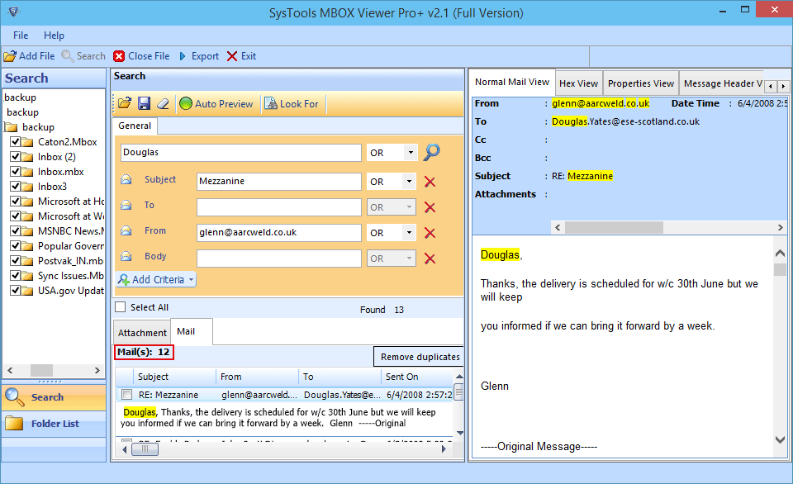Switch to the Attachment results tab
Image resolution: width=793 pixels, height=484 pixels.
(x=142, y=332)
